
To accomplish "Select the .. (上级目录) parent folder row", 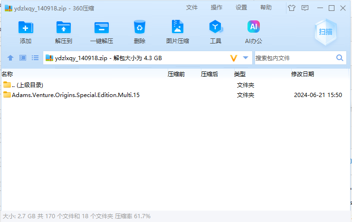I will 175,85.
